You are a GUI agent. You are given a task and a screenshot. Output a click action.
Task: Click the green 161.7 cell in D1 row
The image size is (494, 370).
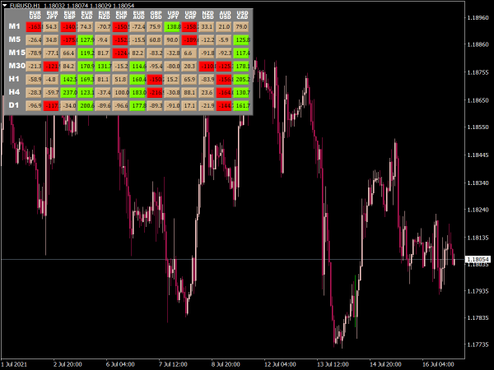coord(241,106)
